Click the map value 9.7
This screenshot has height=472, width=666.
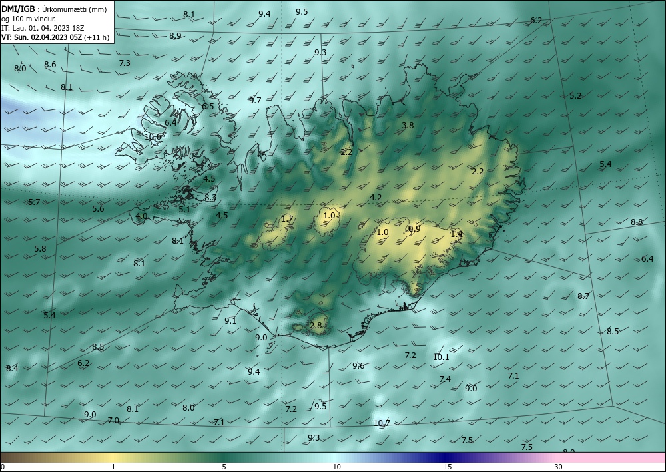pyautogui.click(x=255, y=100)
